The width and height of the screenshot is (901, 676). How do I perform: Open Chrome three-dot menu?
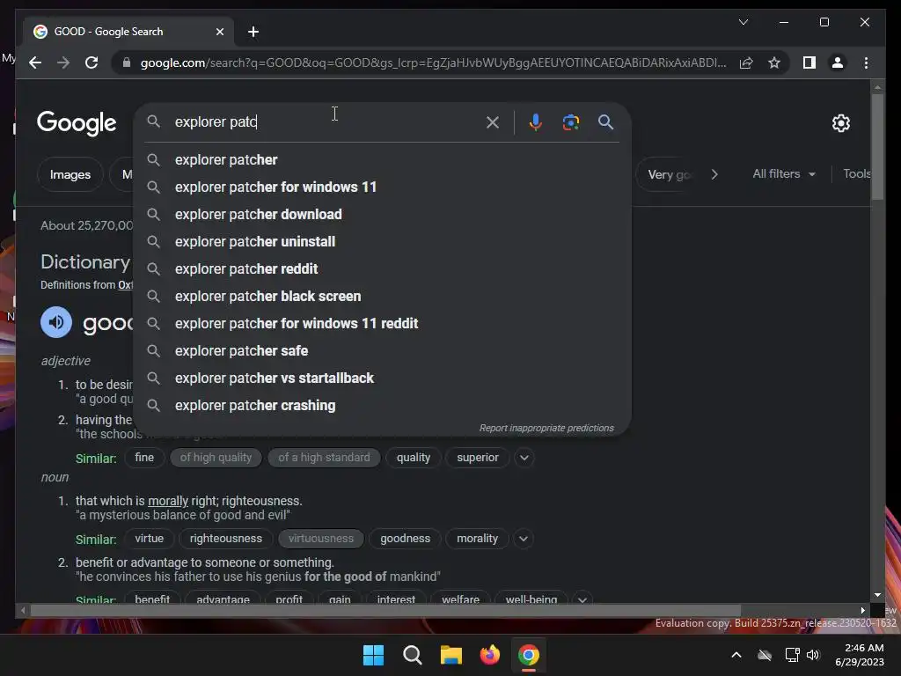pos(866,62)
